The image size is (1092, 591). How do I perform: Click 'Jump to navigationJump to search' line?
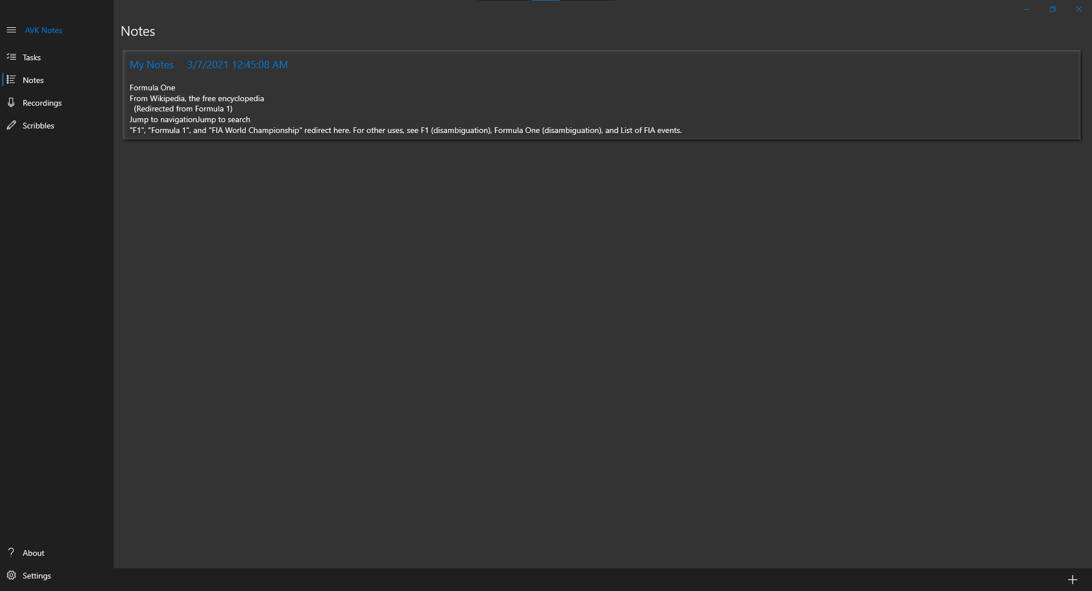(x=190, y=119)
